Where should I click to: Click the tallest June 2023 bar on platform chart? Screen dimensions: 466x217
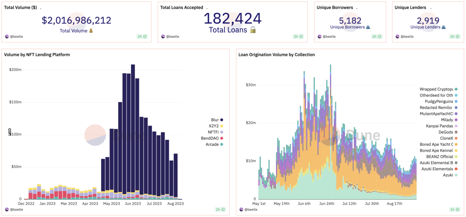133,131
